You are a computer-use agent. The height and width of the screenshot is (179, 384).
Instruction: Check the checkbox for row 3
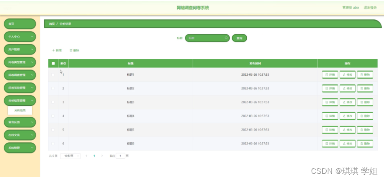[x=53, y=102]
